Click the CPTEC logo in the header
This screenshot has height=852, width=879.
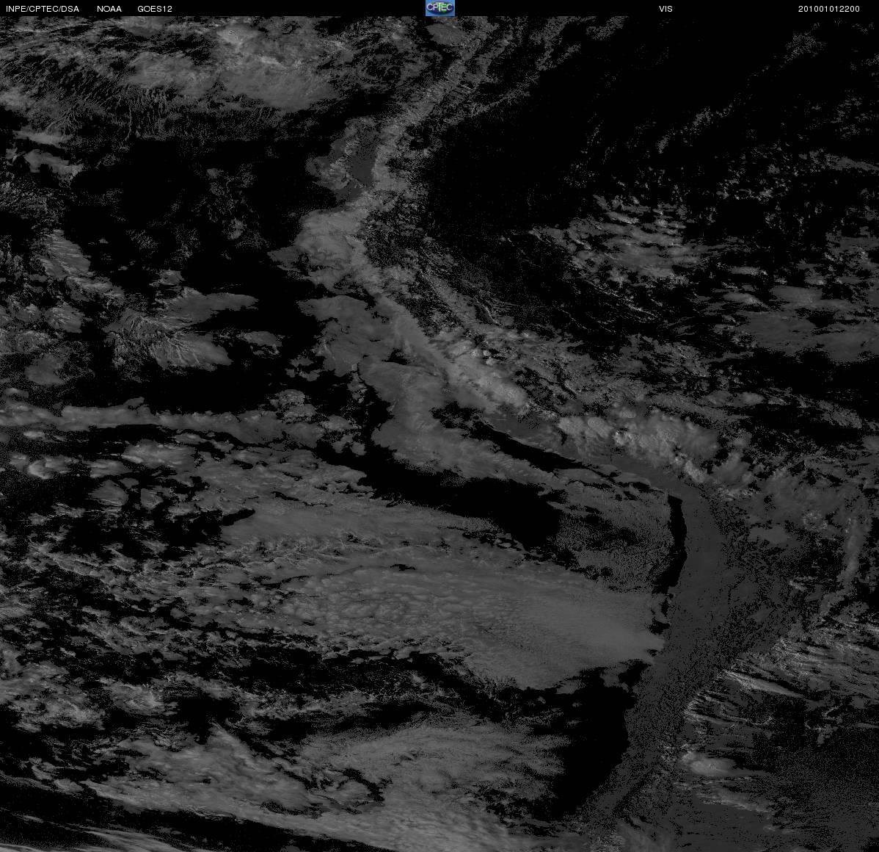[439, 8]
